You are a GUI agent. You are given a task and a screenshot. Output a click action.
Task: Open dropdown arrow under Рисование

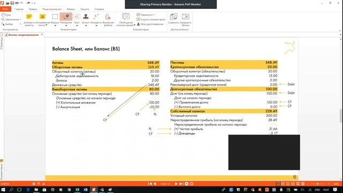pos(66,26)
